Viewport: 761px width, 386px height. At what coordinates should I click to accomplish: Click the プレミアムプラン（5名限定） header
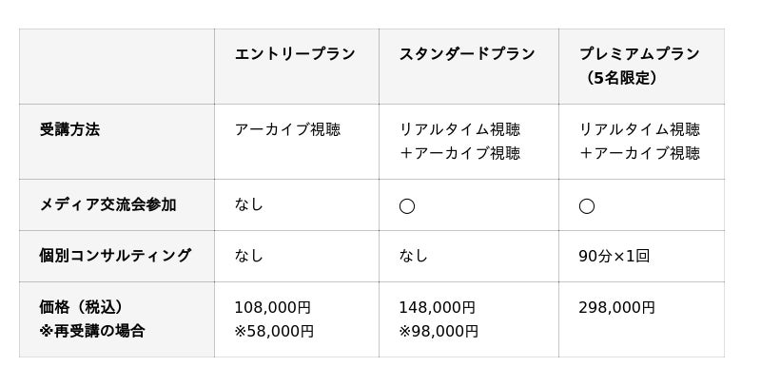point(638,66)
